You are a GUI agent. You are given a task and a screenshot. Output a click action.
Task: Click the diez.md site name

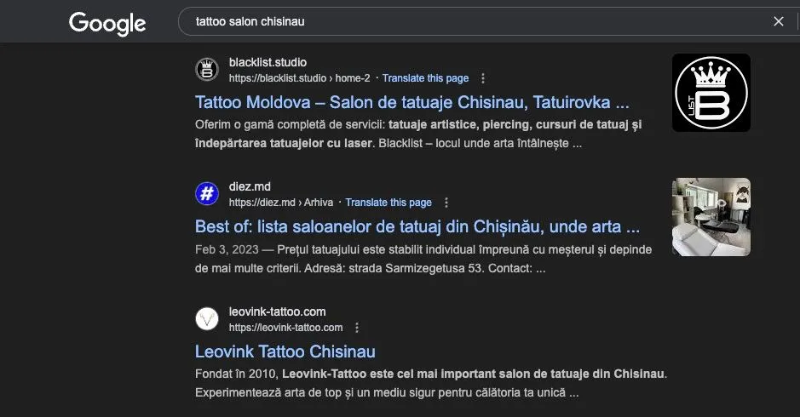click(x=250, y=186)
